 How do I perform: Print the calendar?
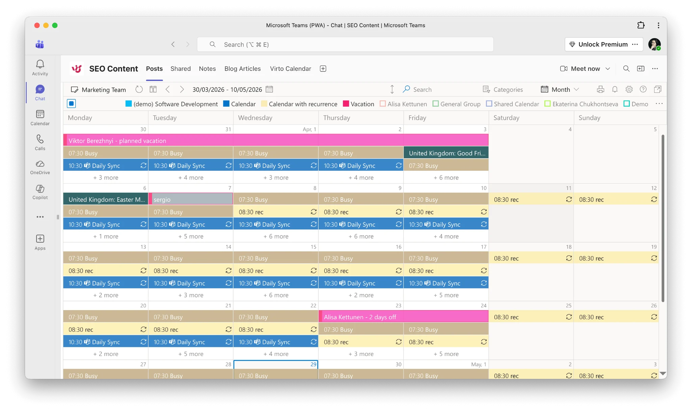(x=600, y=89)
